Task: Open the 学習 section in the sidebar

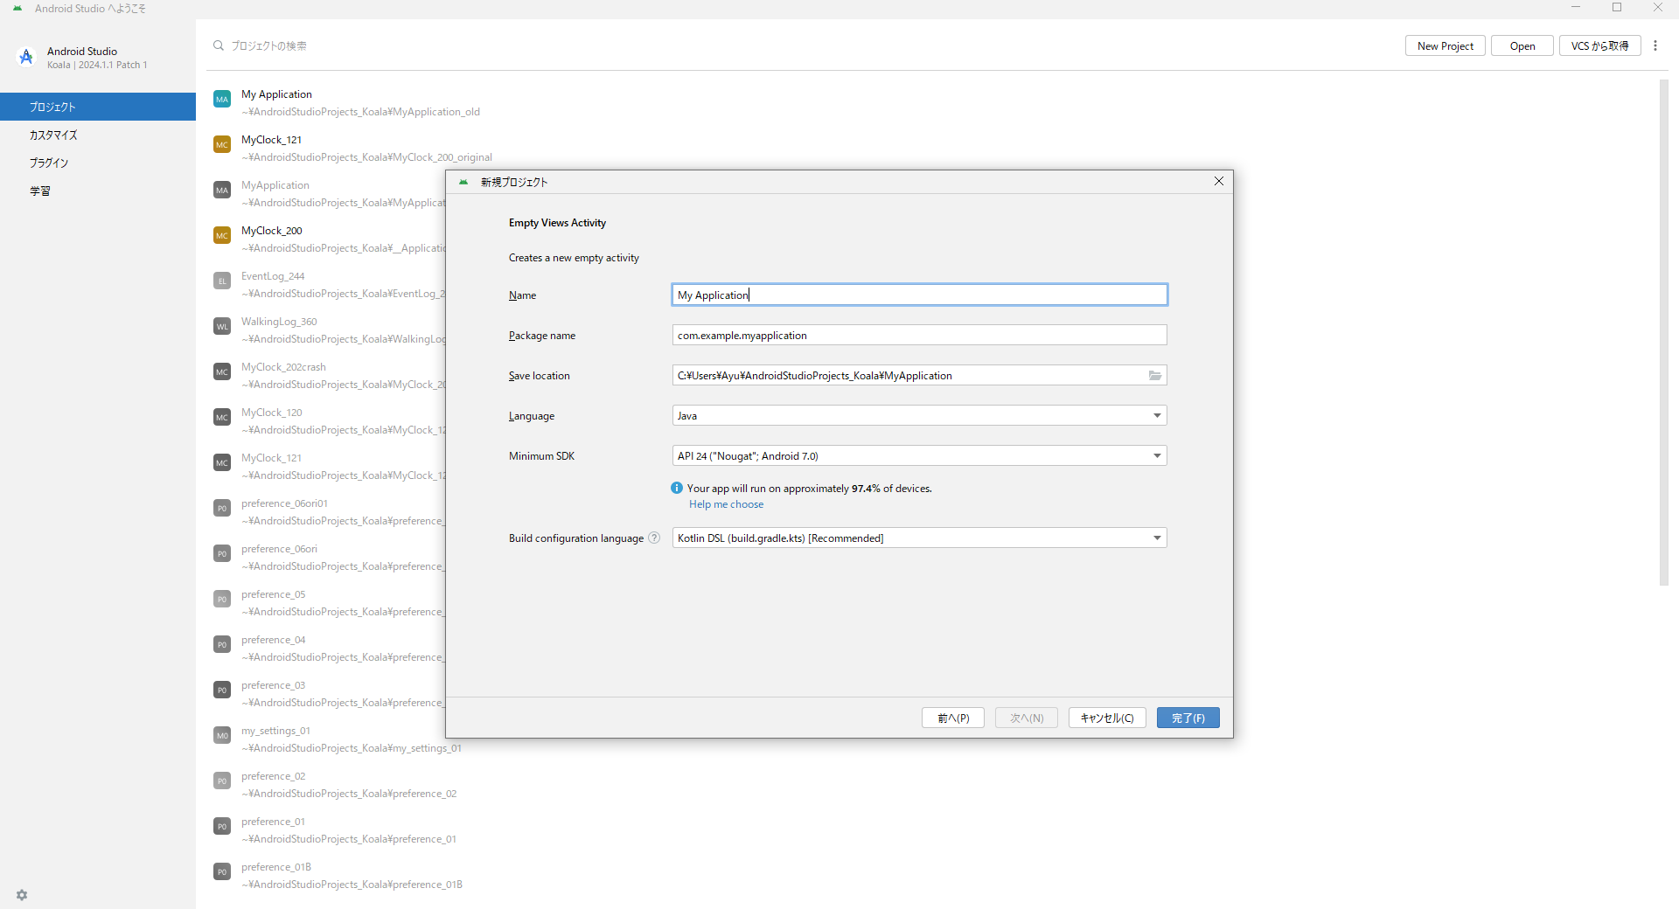Action: [x=40, y=191]
